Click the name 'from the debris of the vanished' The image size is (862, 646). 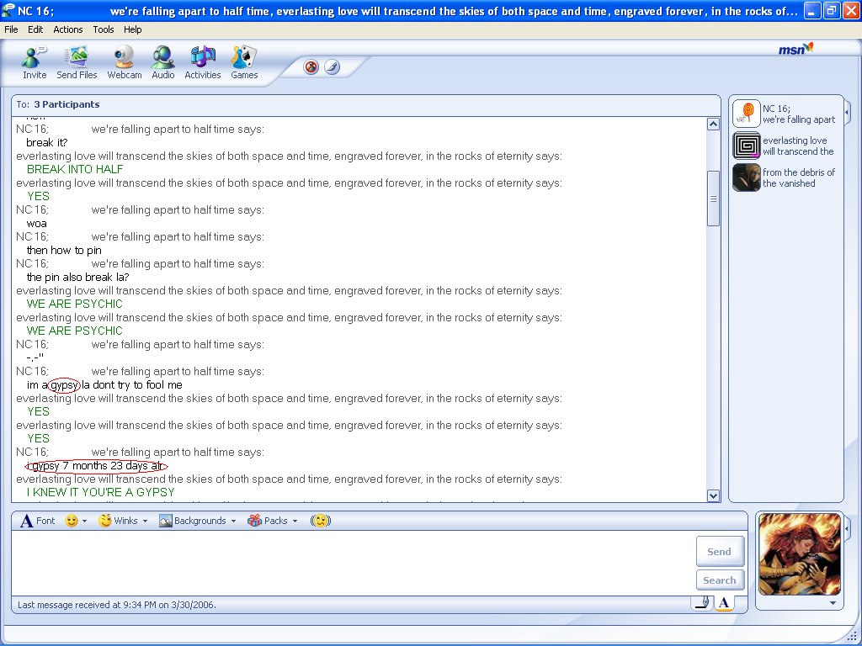point(798,177)
